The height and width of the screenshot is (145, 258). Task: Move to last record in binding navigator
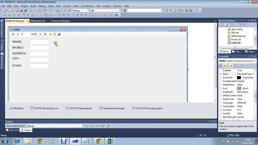coord(45,34)
